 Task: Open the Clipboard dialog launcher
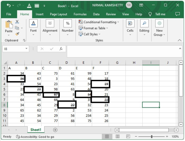tap(24, 40)
